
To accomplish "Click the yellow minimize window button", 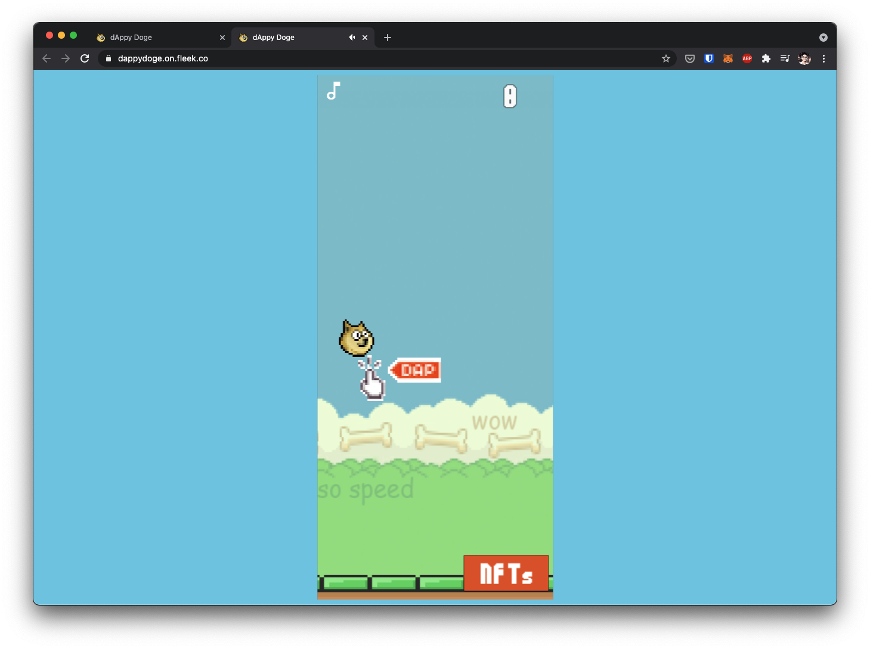I will tap(61, 35).
